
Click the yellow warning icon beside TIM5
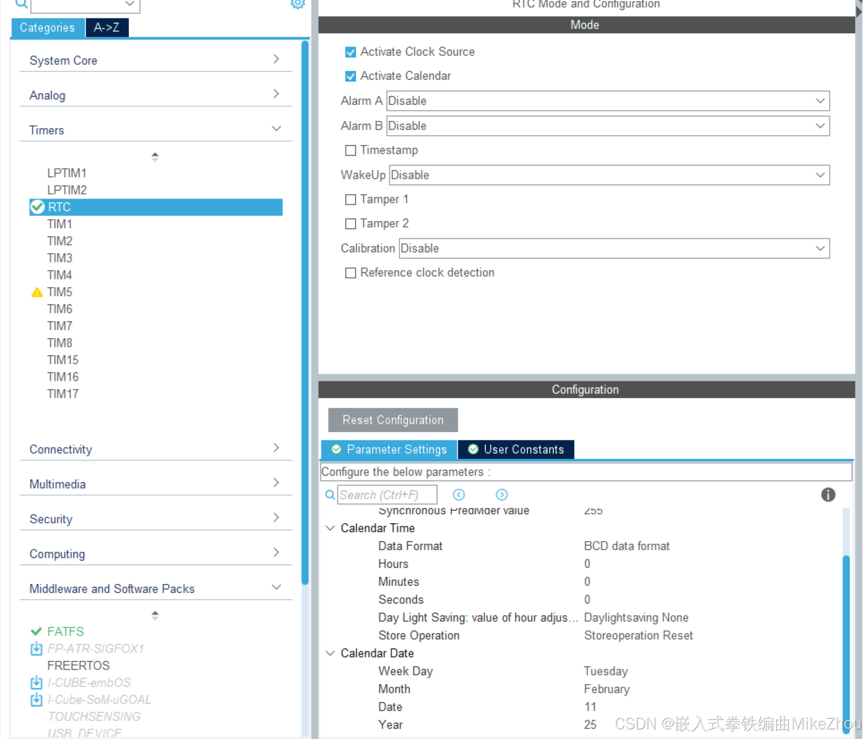pyautogui.click(x=37, y=292)
